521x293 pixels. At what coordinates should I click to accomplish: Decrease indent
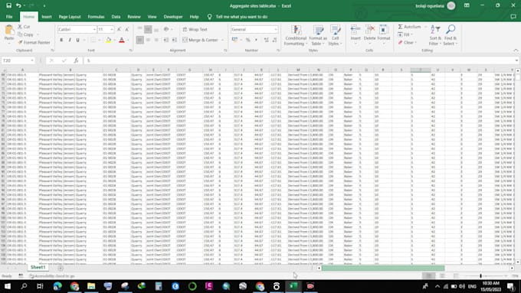pos(165,40)
